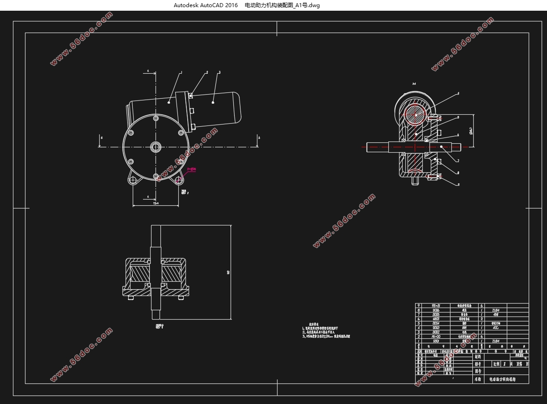Screen dimensions: 547x404
Task: Click the 比例 scale cell in title block
Action: click(x=496, y=364)
